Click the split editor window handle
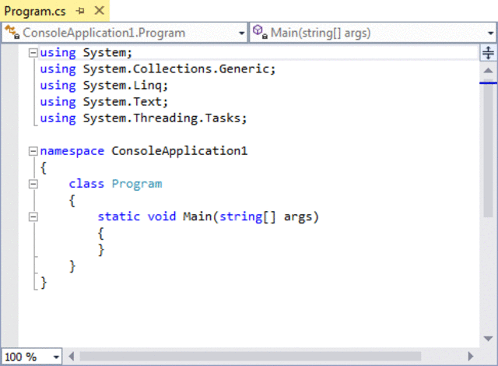The height and width of the screenshot is (366, 498). pos(488,53)
